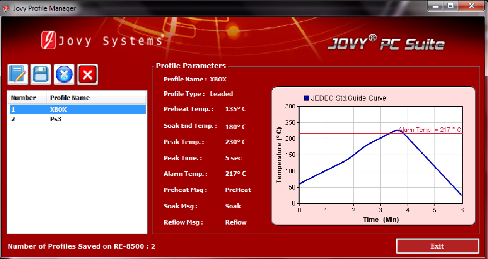This screenshot has height=259, width=488.
Task: Click the JEDEC Std.Guide Curve legend label
Action: 348,98
